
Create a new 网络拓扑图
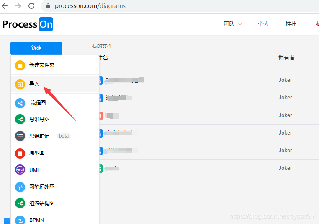pyautogui.click(x=42, y=187)
